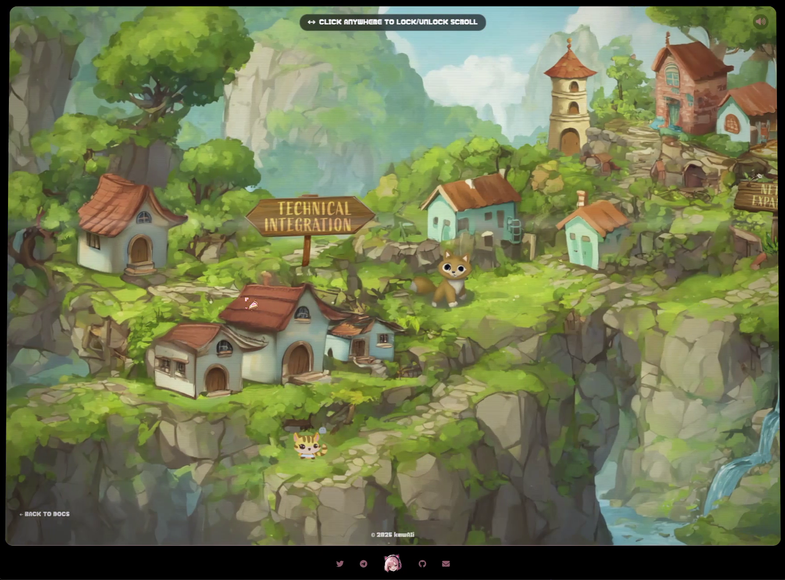Open the Twitter bird link
Viewport: 785px width, 580px height.
(340, 564)
